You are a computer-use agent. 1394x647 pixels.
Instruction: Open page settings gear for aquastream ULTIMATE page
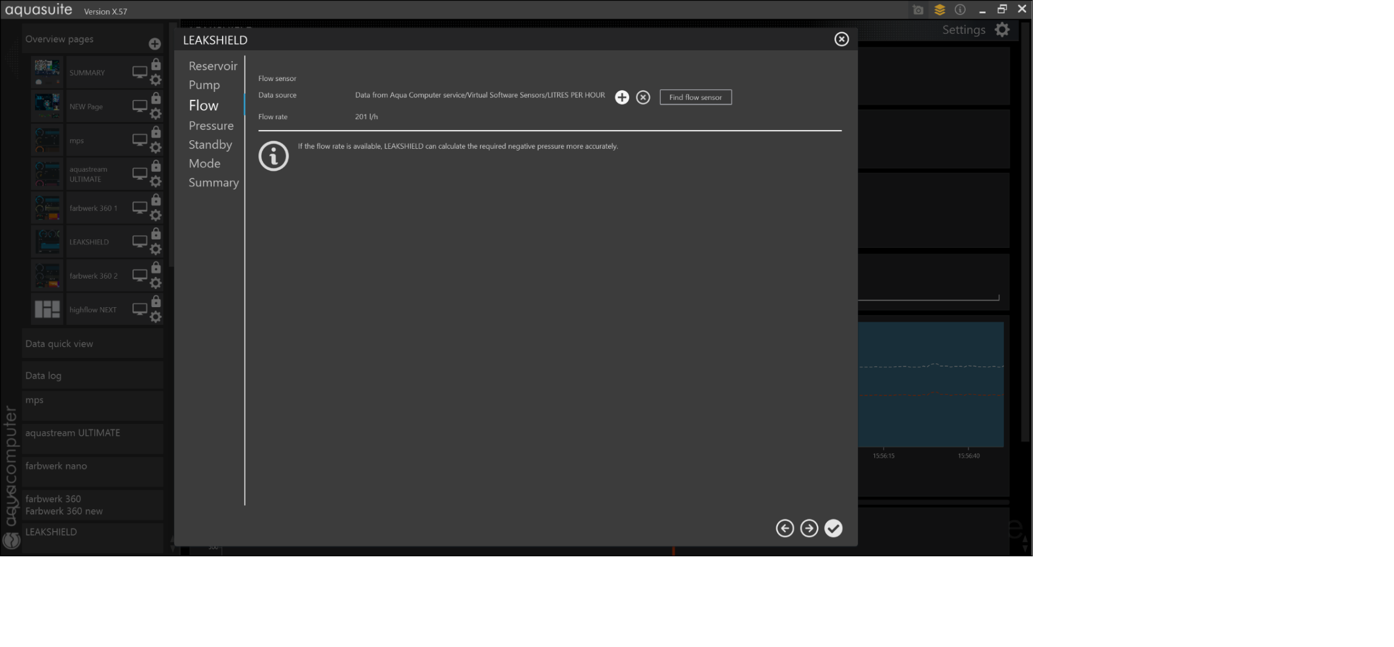[x=155, y=181]
